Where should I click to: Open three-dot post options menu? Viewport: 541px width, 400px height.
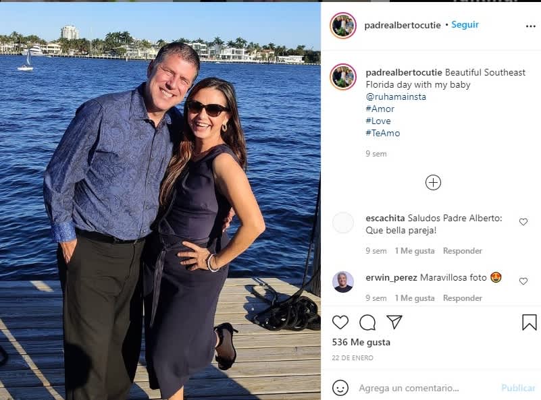[530, 26]
